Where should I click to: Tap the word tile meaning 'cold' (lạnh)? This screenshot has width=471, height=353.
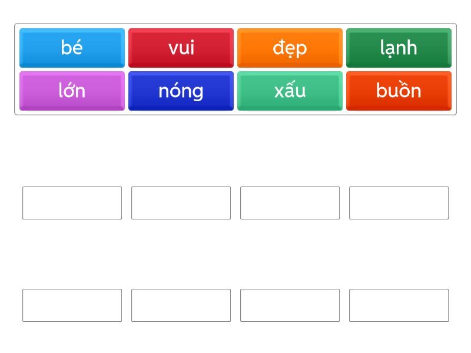pos(399,48)
